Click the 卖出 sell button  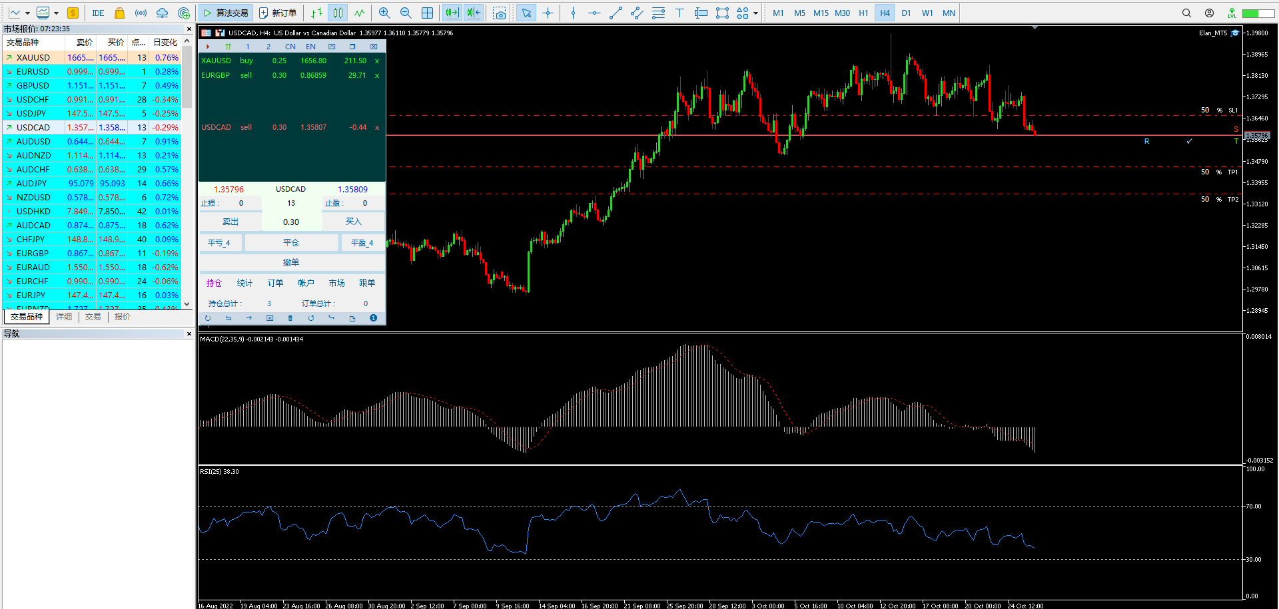coord(230,222)
